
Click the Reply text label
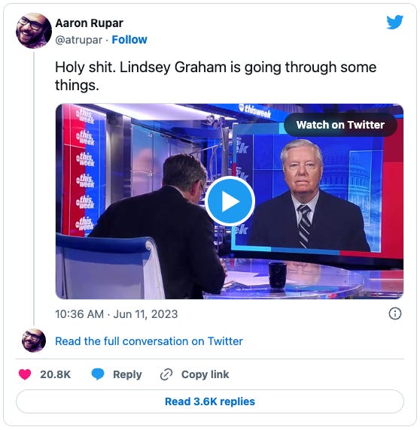(x=127, y=374)
